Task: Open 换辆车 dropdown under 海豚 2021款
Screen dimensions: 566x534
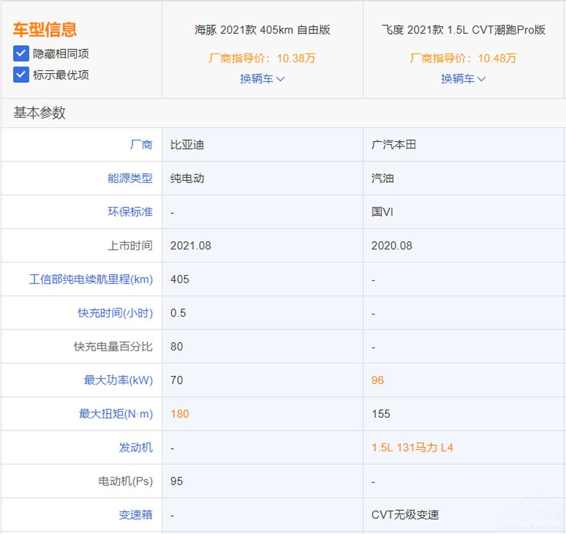Action: (x=262, y=79)
